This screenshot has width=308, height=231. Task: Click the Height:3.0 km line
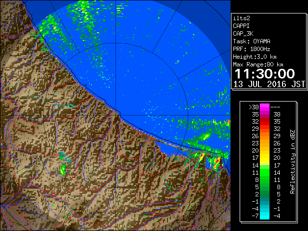255,57
